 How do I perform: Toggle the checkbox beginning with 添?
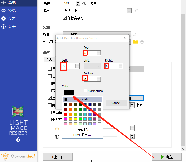[50, 69]
